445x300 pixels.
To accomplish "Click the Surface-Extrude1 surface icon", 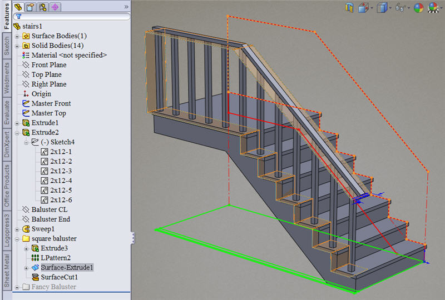I will [35, 267].
